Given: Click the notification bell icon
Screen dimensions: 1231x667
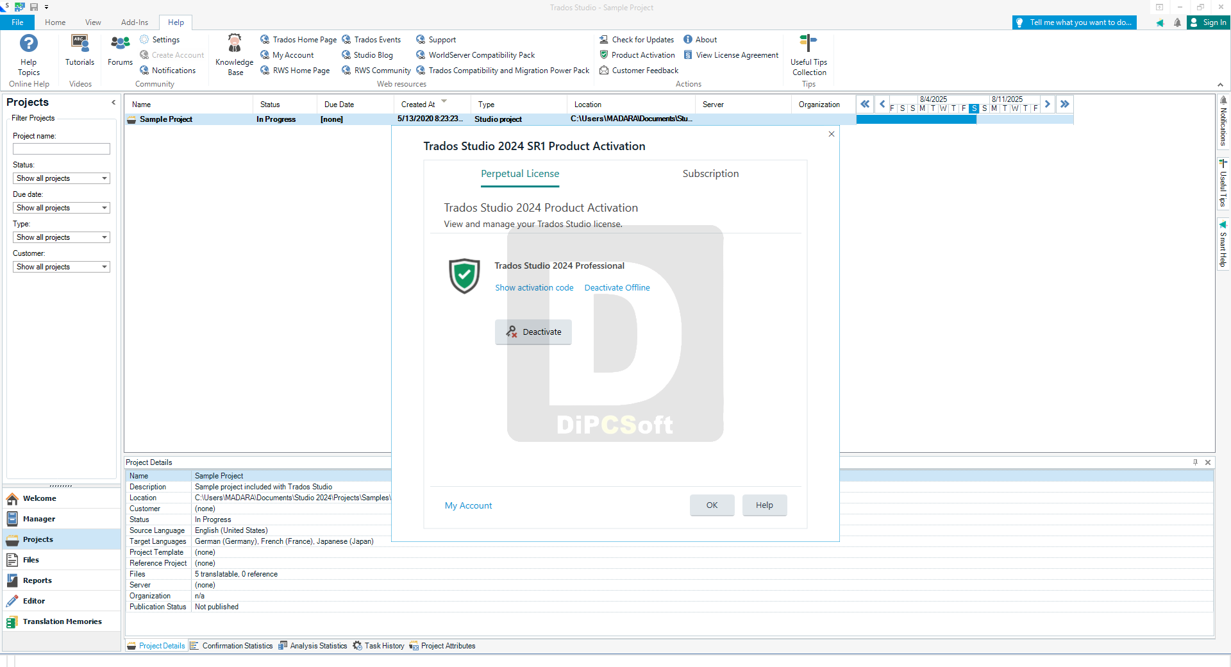Looking at the screenshot, I should tap(1177, 22).
